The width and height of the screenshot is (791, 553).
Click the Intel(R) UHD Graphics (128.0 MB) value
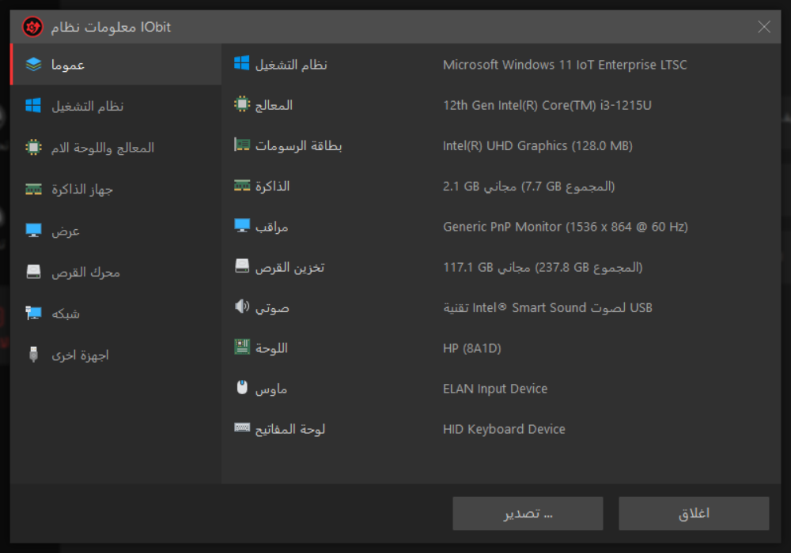pyautogui.click(x=538, y=146)
